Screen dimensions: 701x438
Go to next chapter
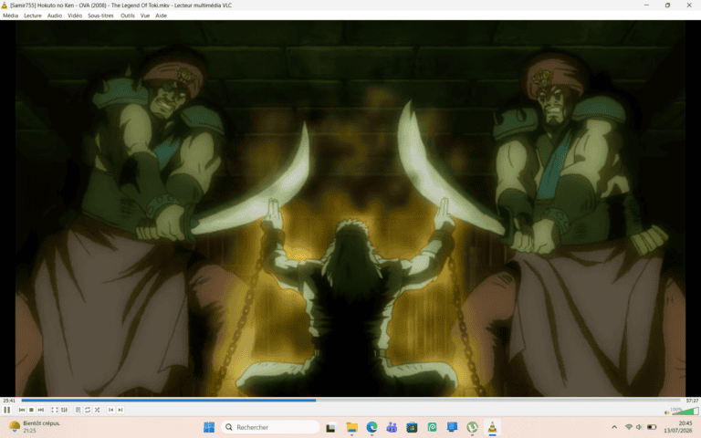(120, 410)
